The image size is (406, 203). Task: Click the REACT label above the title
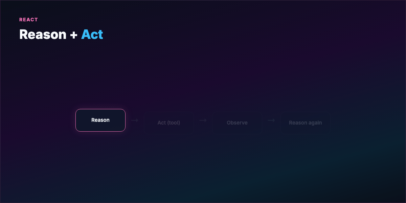29,20
